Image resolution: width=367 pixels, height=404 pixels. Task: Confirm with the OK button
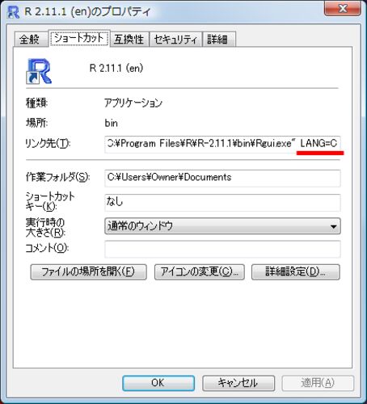click(158, 383)
